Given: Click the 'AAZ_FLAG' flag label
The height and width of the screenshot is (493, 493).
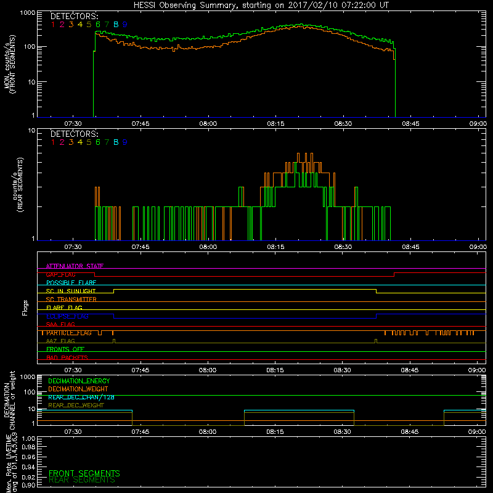Looking at the screenshot, I should [x=60, y=341].
